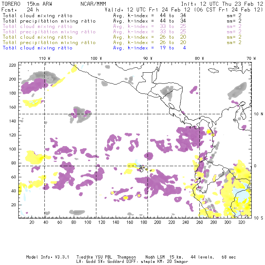265x265 pixels.
Task: Click the '20' tick on the horizontal axis
Action: coord(32,222)
